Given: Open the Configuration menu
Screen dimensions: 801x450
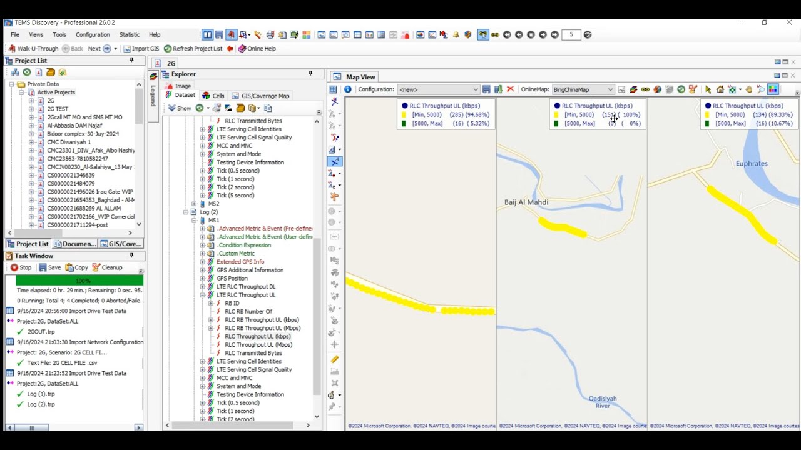Looking at the screenshot, I should pyautogui.click(x=93, y=35).
